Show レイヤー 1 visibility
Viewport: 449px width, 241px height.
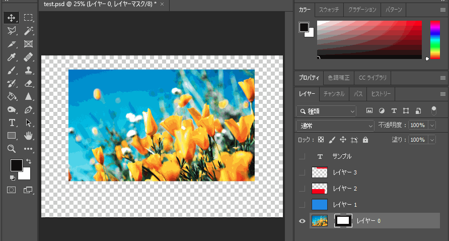302,205
